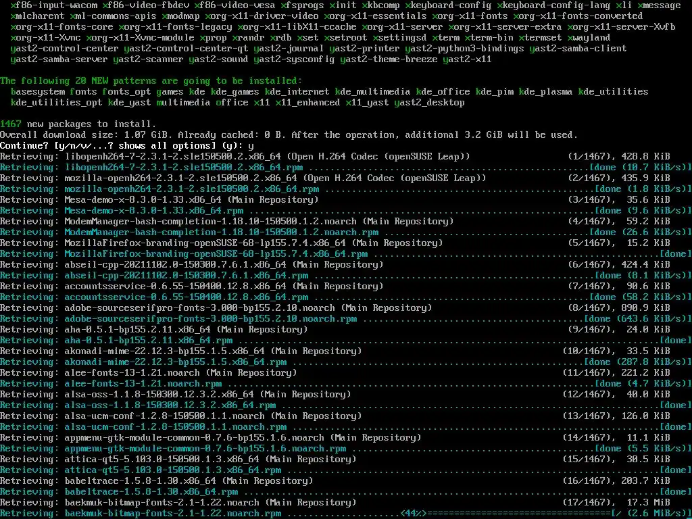Click the green '1467' package count
Image resolution: width=692 pixels, height=519 pixels.
click(11, 124)
